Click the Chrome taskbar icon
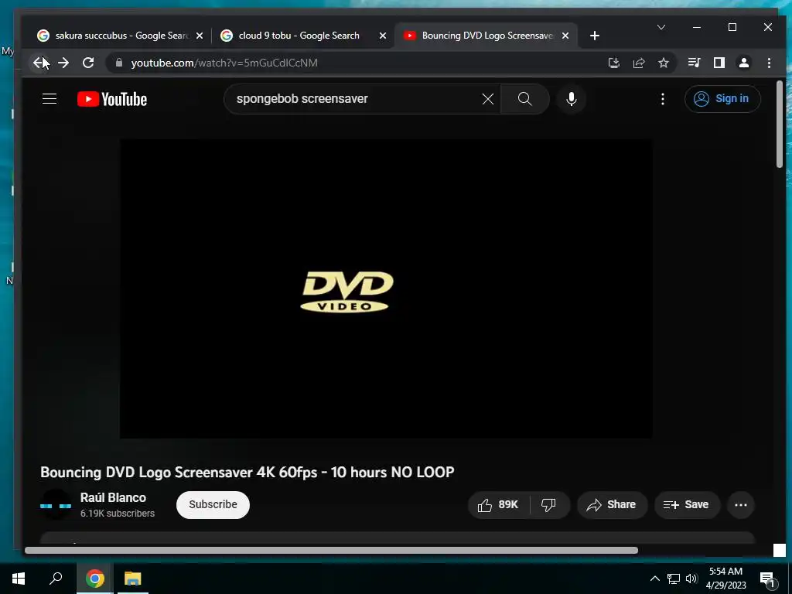This screenshot has height=594, width=792. point(95,579)
